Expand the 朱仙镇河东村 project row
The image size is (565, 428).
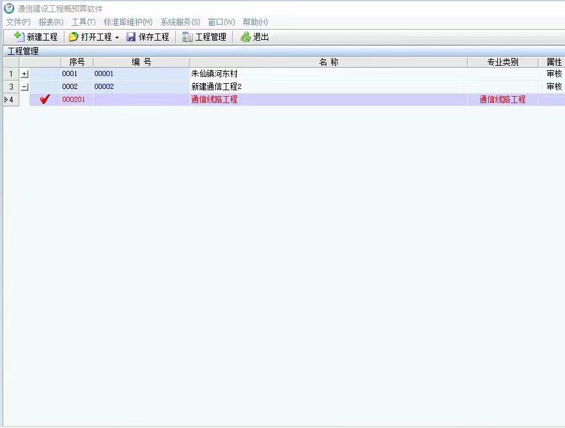[x=25, y=74]
